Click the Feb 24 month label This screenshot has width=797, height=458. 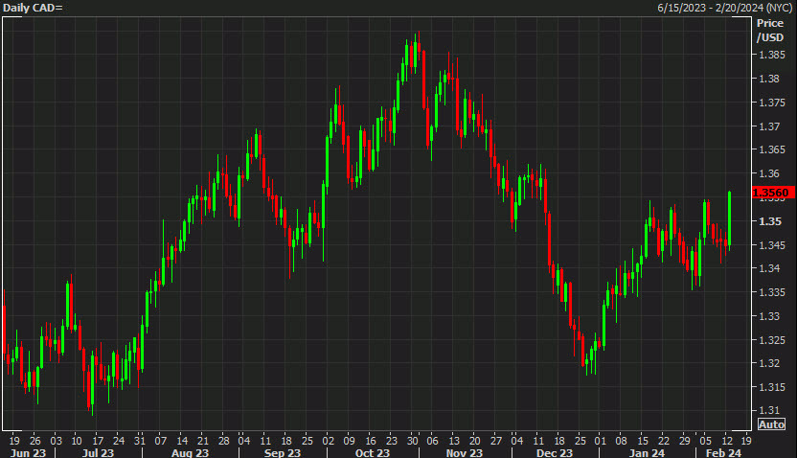pyautogui.click(x=723, y=452)
